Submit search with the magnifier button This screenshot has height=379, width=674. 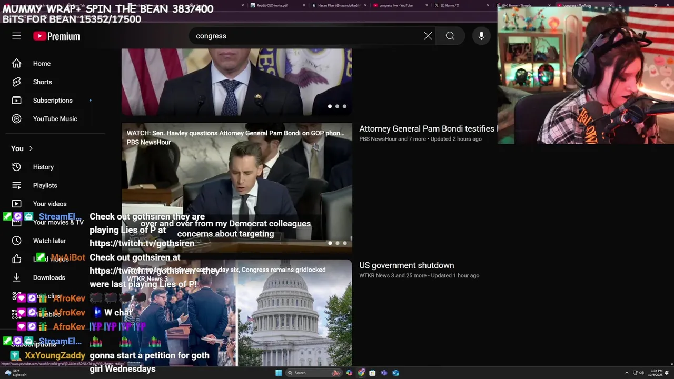pyautogui.click(x=450, y=36)
